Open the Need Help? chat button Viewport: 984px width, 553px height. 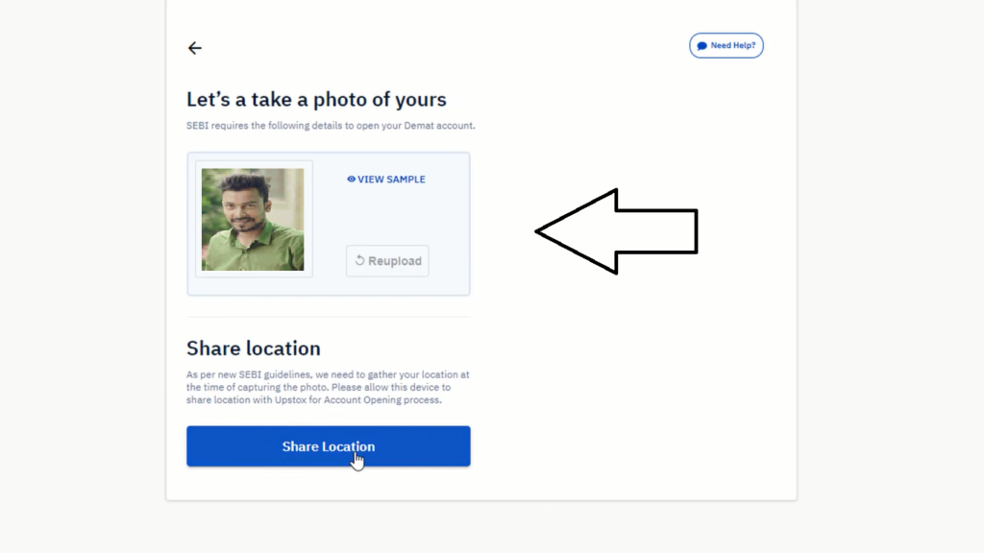point(726,46)
